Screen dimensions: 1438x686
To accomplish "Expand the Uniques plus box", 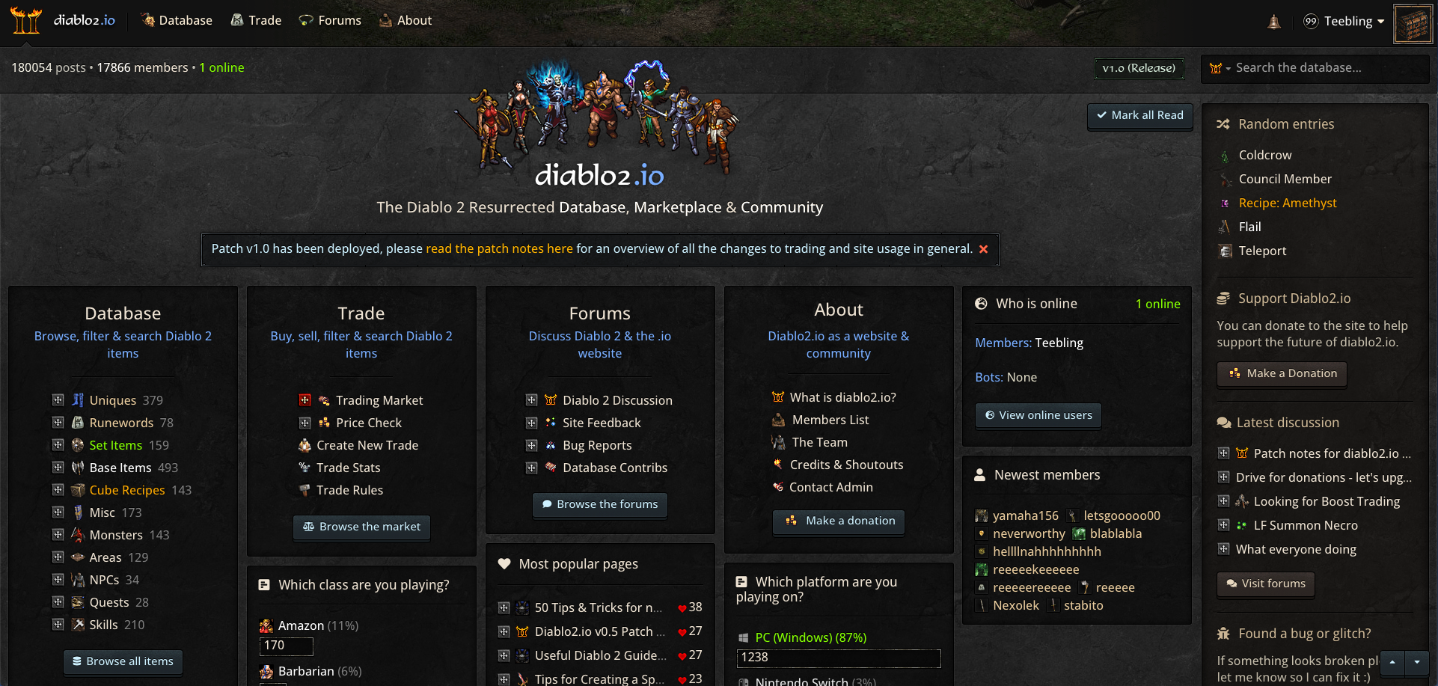I will (58, 400).
